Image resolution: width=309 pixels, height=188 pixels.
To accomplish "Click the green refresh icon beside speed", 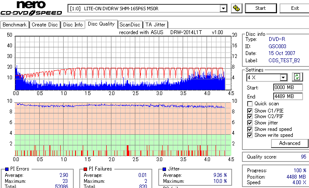I will coord(297,77).
